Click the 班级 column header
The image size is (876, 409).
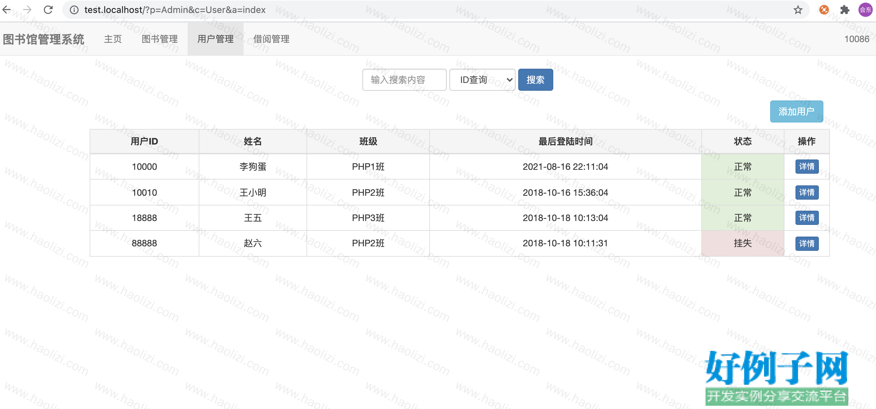pos(368,141)
